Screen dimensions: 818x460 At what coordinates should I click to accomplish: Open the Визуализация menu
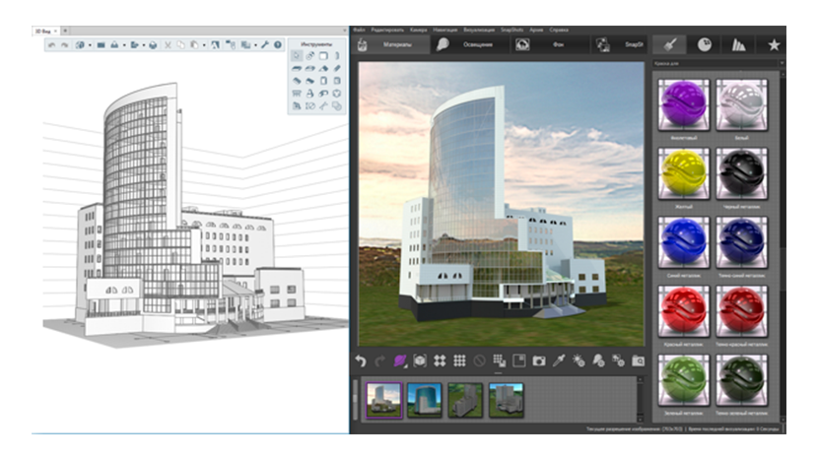pos(479,31)
